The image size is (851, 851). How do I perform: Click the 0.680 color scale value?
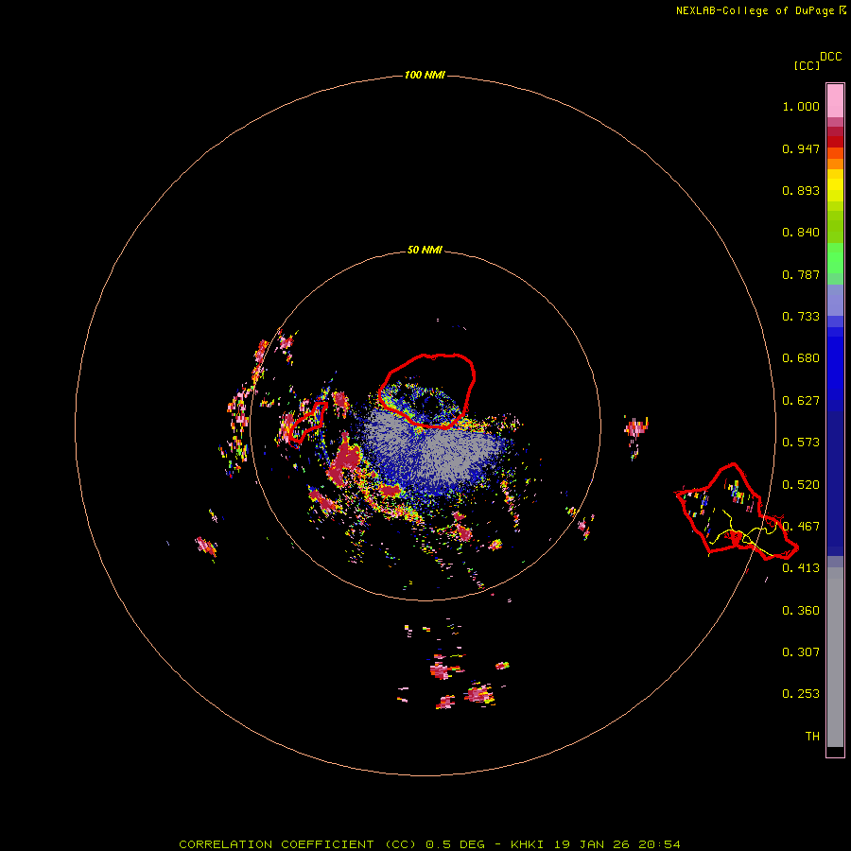pos(801,358)
